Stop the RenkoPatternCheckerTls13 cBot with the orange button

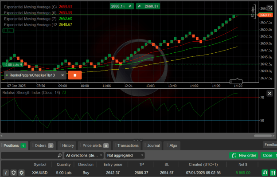click(75, 75)
